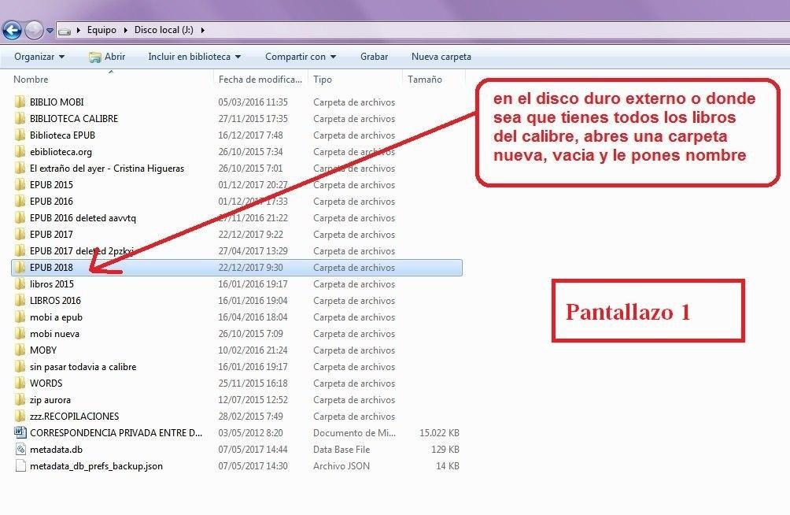This screenshot has width=790, height=515.
Task: Click Grabar in the toolbar
Action: (x=374, y=57)
